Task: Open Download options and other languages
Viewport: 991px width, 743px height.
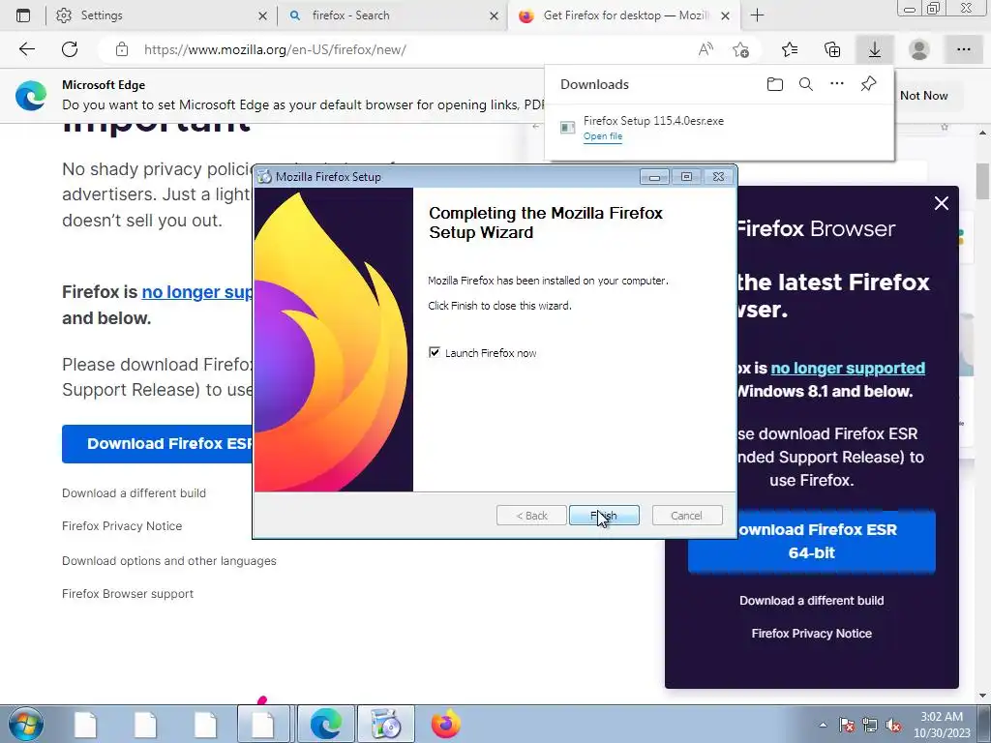Action: click(x=168, y=561)
